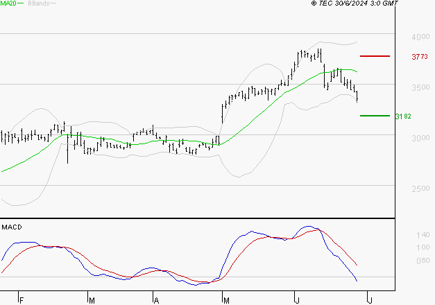Click the F month label on time axis
Viewport: 435px width, 305px height.
22,301
